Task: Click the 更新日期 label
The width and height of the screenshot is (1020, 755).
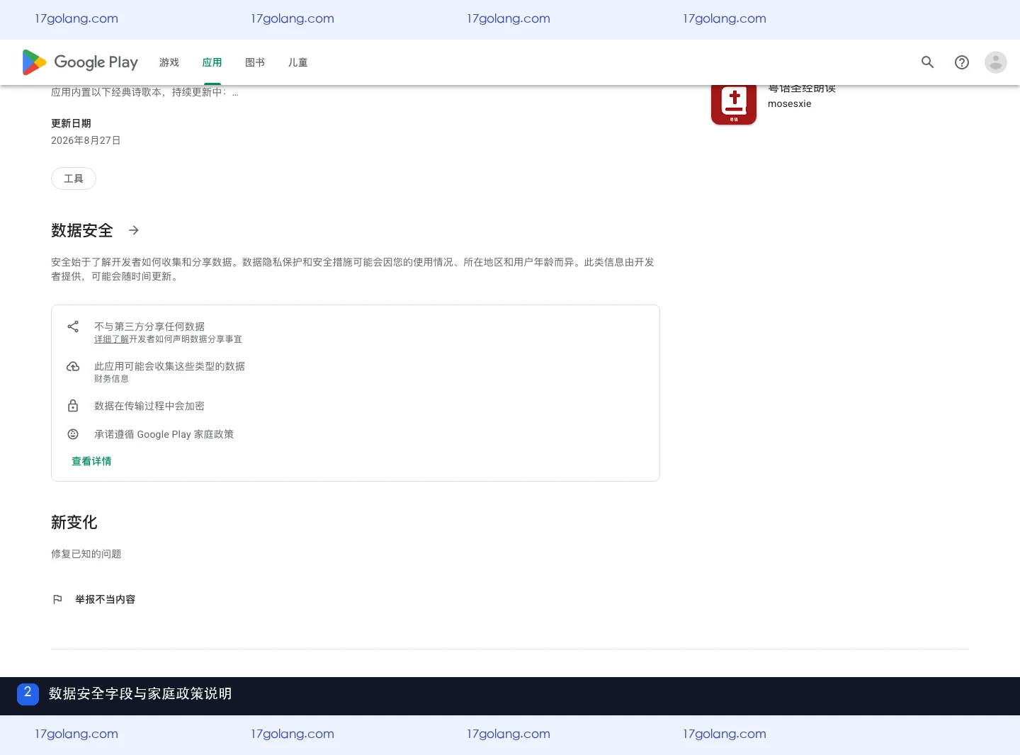Action: point(71,123)
